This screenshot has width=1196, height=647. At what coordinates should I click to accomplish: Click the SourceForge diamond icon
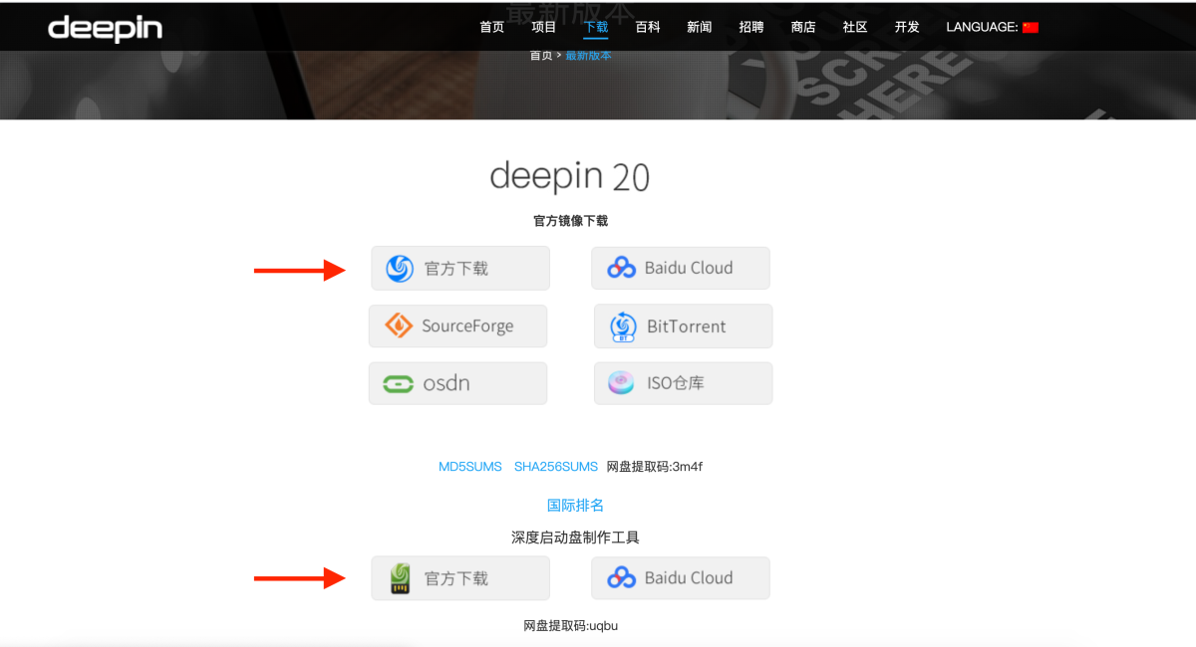tap(399, 325)
